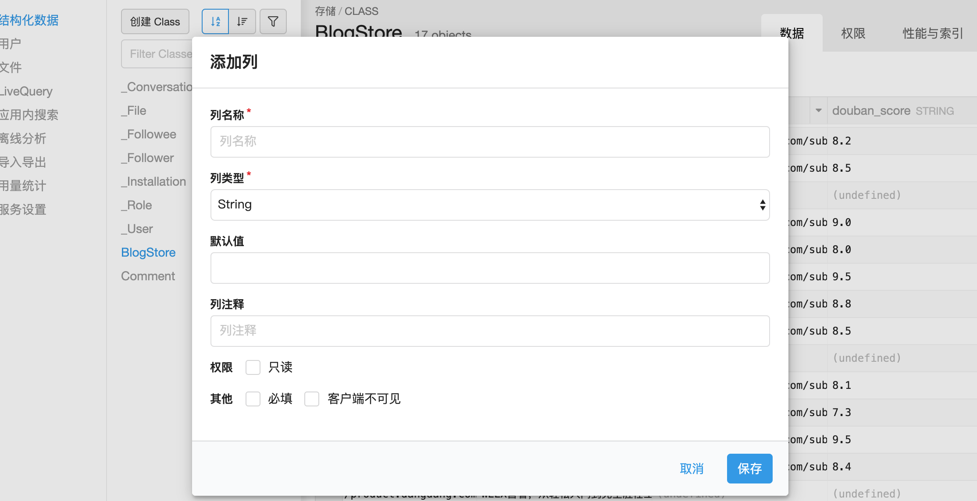The image size is (977, 501).
Task: Open the _Role class
Action: (x=137, y=205)
